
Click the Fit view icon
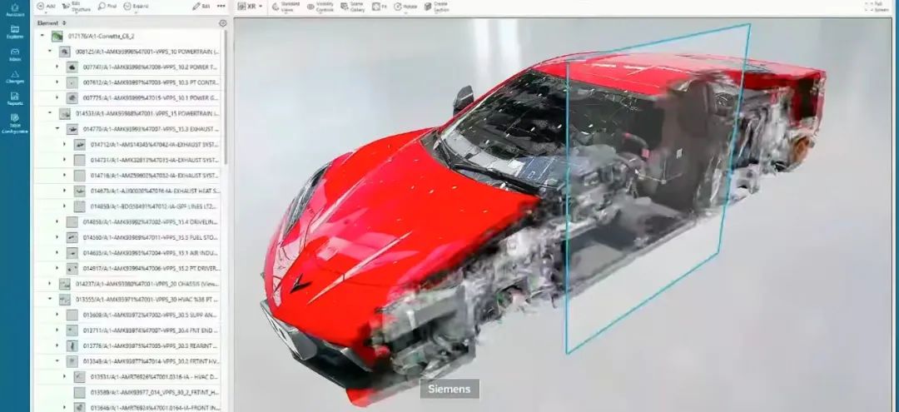pos(379,6)
